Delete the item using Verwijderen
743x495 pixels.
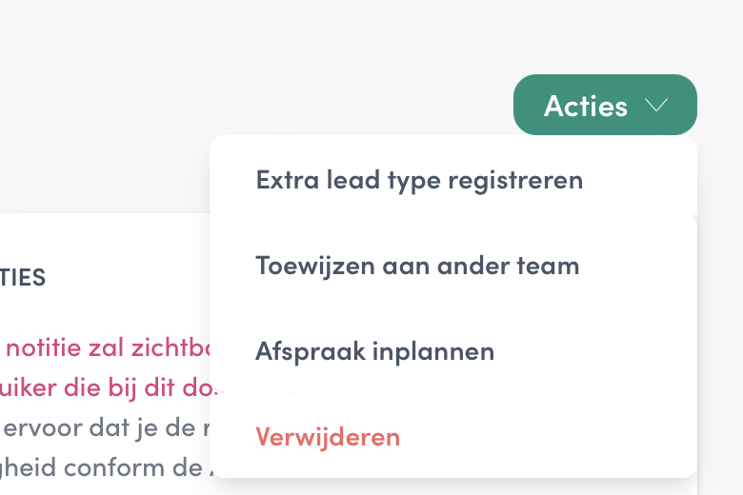pyautogui.click(x=328, y=437)
